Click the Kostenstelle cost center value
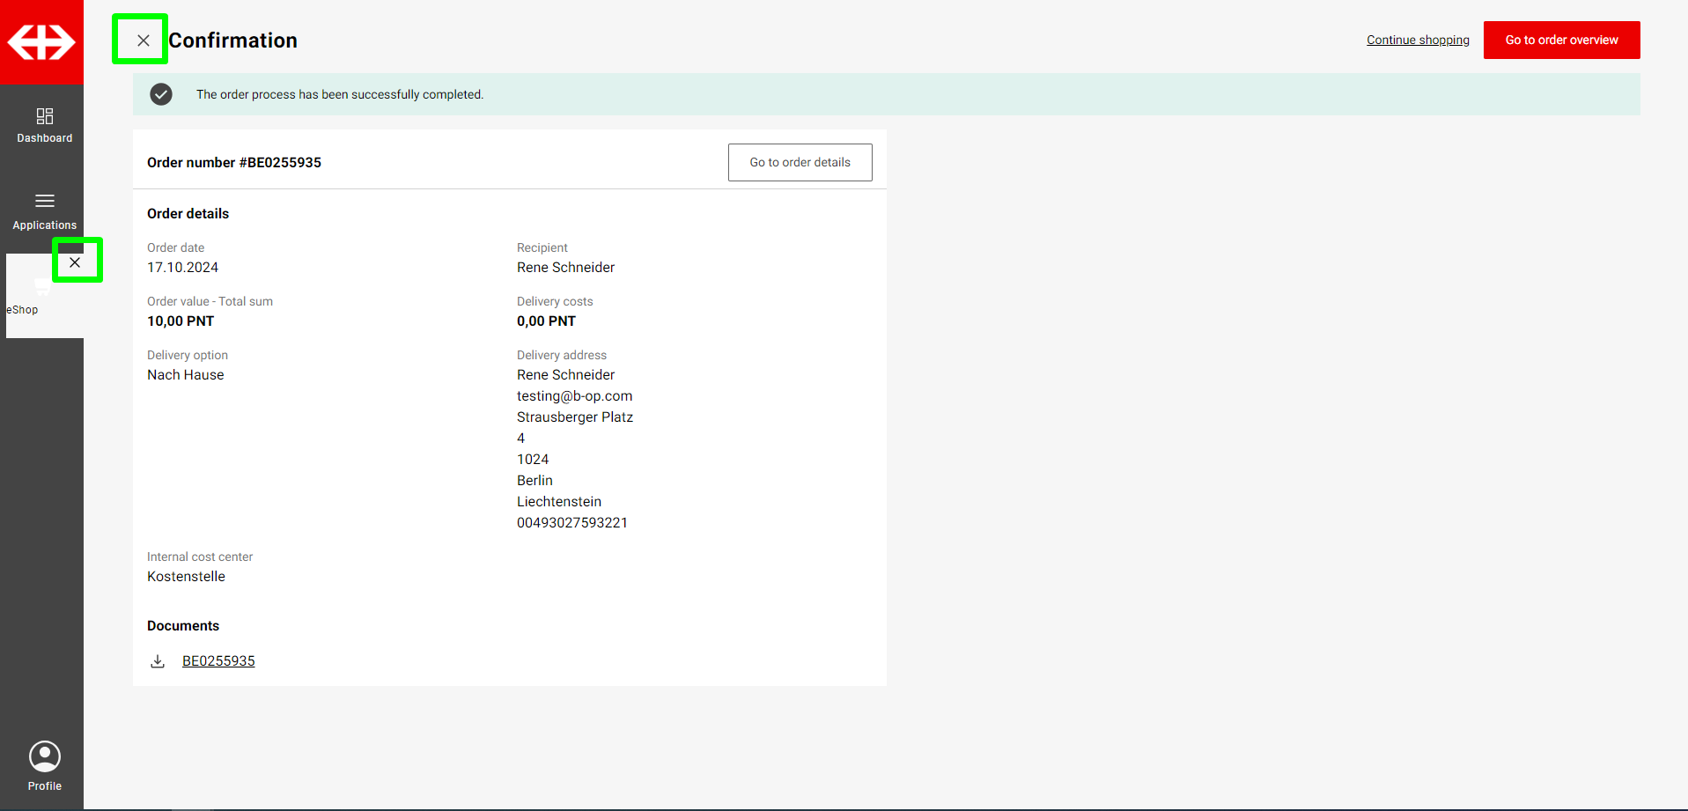 click(x=186, y=577)
